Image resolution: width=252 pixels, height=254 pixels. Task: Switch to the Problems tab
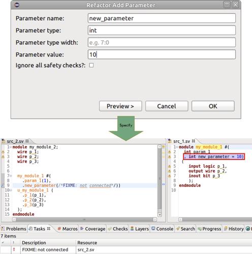click(x=14, y=229)
